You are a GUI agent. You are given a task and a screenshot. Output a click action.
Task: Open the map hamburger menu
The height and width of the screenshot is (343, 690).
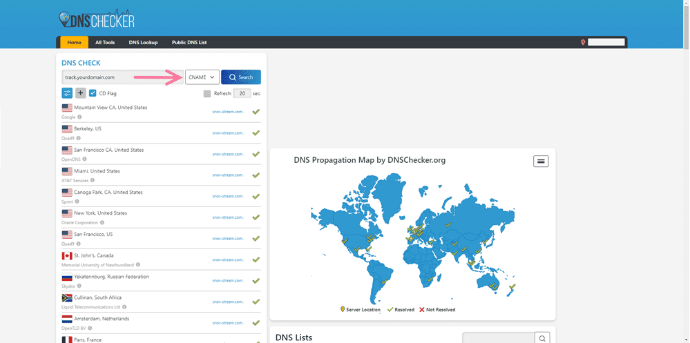pos(541,161)
